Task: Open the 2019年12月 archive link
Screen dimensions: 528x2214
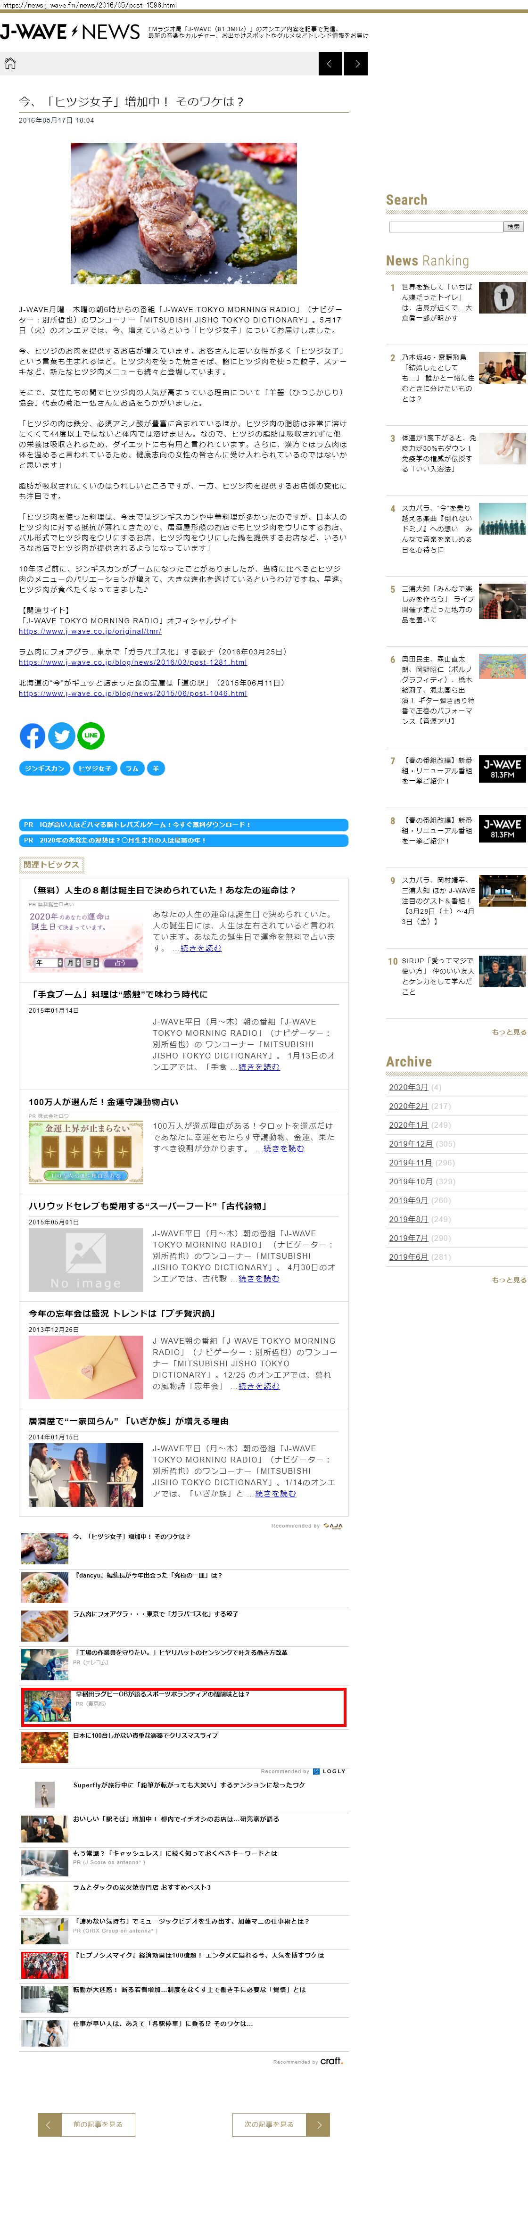Action: (x=410, y=1144)
